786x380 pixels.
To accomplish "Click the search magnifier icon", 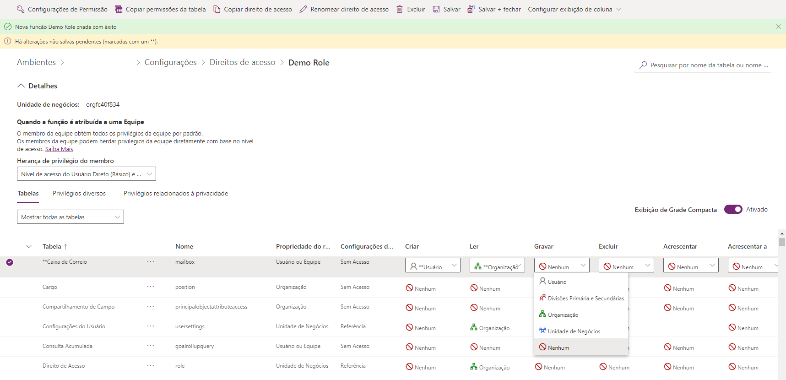I will tap(643, 65).
